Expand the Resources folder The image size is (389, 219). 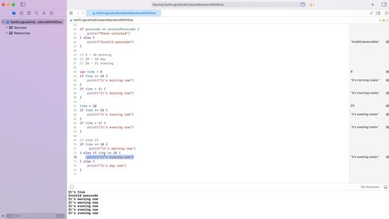click(x=7, y=33)
